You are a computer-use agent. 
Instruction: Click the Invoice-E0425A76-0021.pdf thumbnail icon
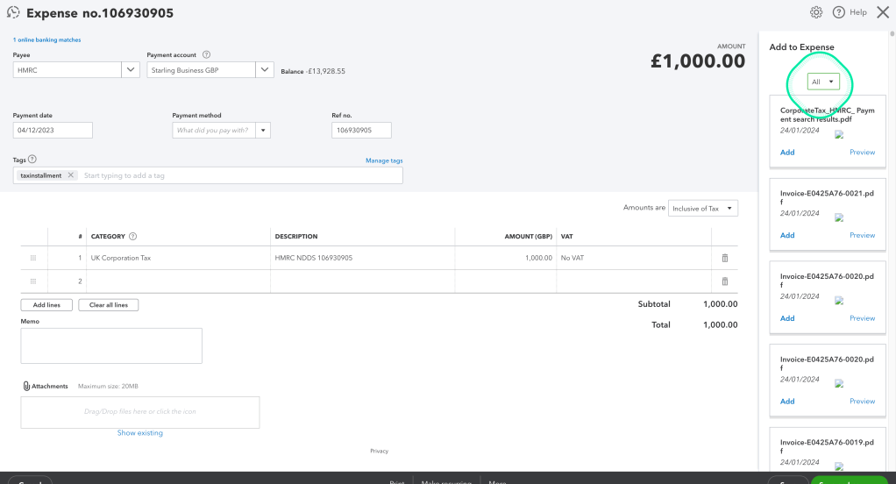(839, 217)
